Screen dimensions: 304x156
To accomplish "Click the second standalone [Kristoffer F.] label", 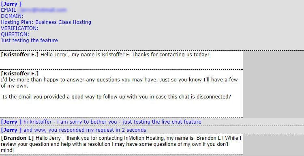I will [x=20, y=74].
